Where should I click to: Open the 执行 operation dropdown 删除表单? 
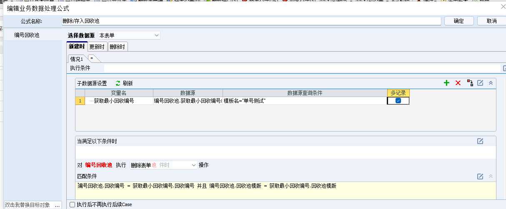[163, 165]
